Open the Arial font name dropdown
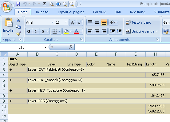Image resolution: width=170 pixels, height=122 pixels. (53, 22)
